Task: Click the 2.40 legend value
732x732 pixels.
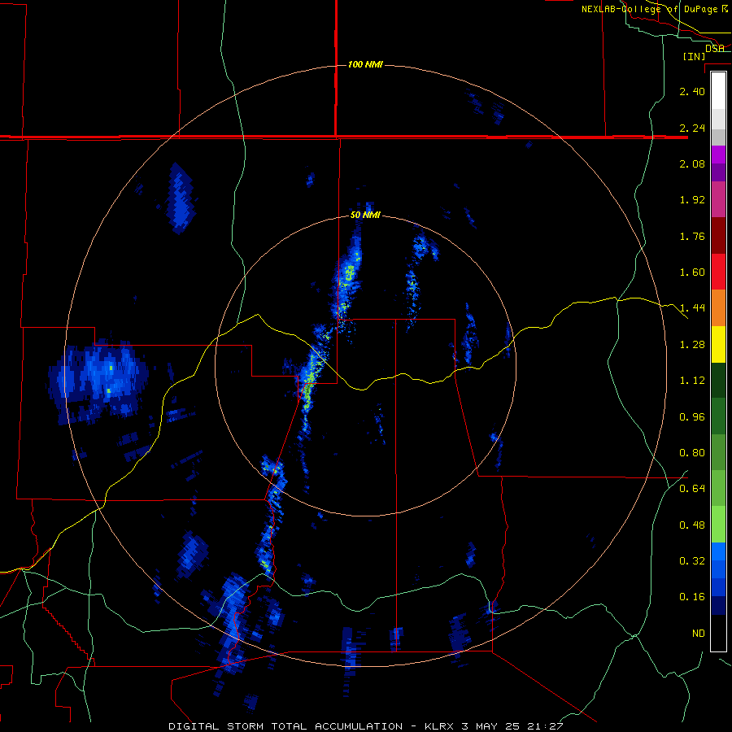Action: click(692, 91)
